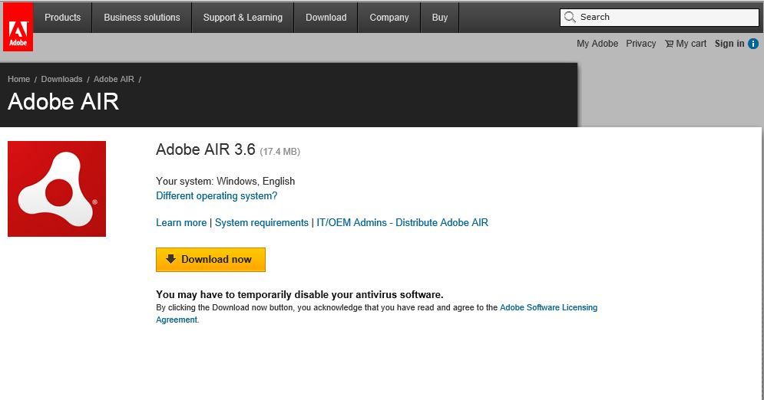Click the shopping cart icon

point(669,44)
